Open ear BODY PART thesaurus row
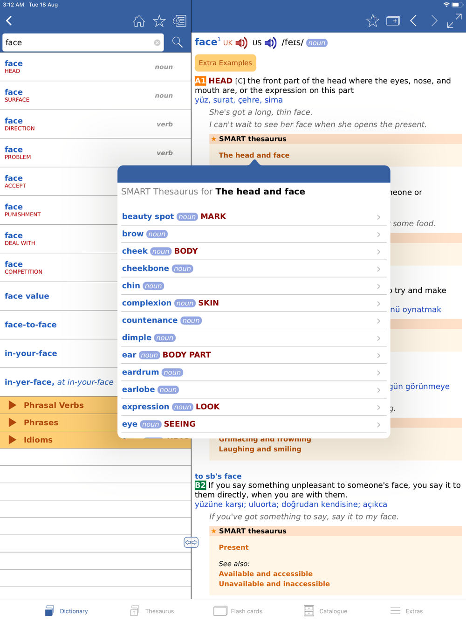466x622 pixels. pyautogui.click(x=254, y=355)
